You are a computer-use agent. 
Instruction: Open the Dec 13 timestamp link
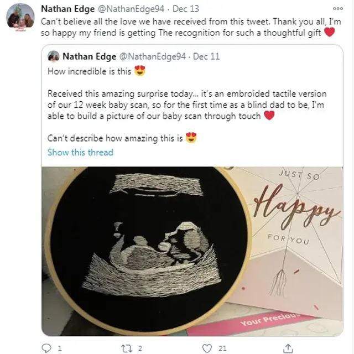(186, 9)
